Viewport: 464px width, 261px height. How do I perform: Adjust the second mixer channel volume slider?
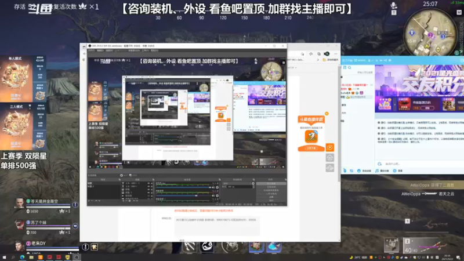pyautogui.click(x=183, y=195)
